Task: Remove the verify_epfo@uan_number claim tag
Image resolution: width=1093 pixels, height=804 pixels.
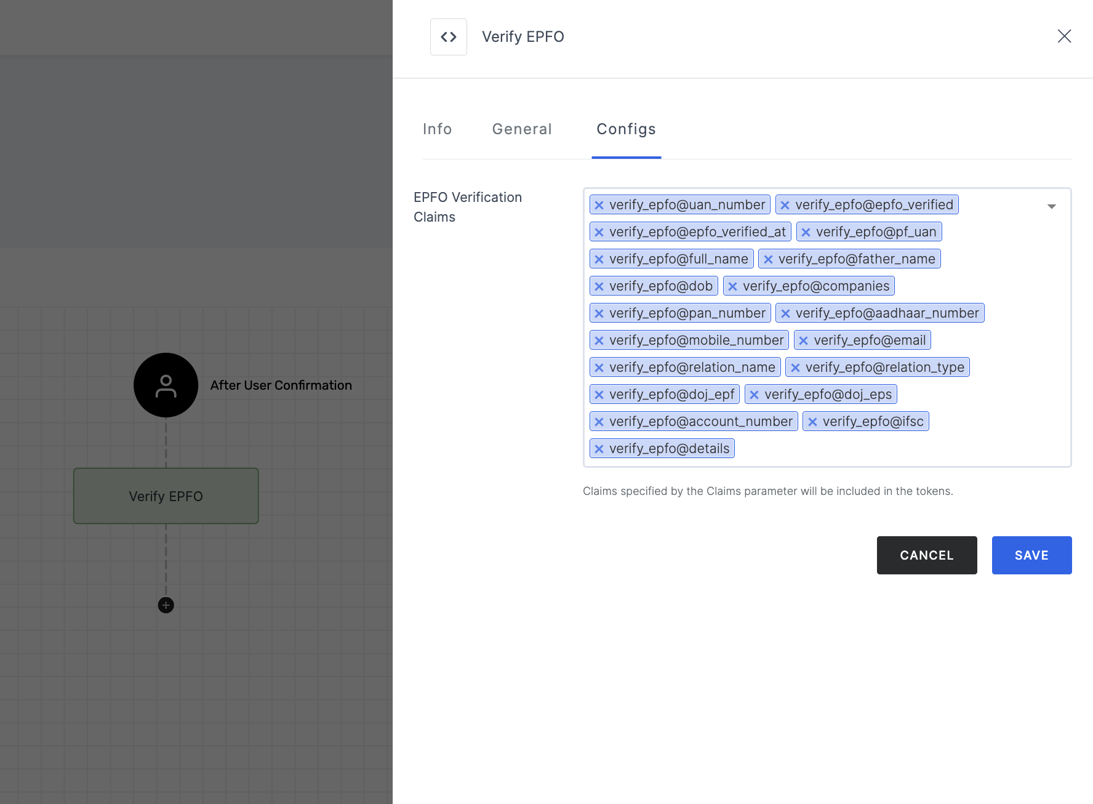Action: coord(599,205)
